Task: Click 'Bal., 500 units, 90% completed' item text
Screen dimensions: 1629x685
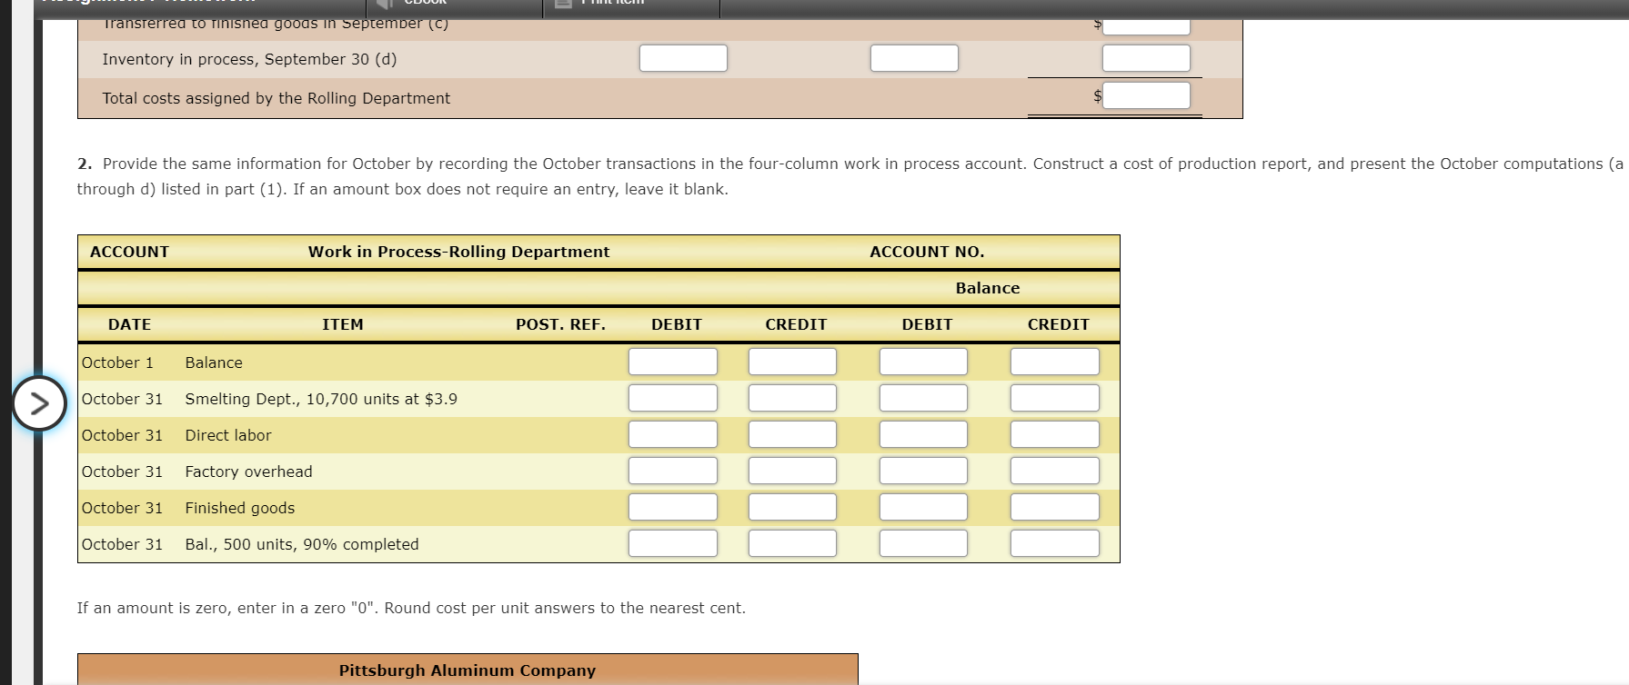Action: click(302, 544)
